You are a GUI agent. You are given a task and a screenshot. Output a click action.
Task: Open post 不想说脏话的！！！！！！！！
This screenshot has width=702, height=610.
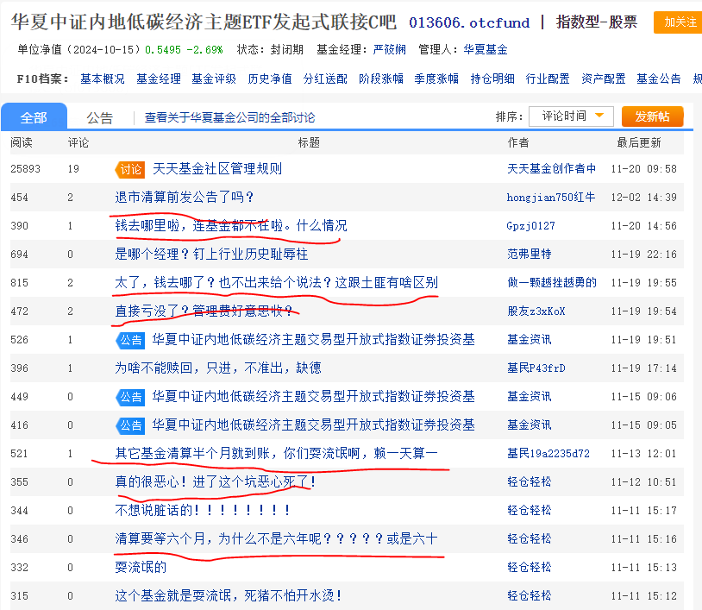pyautogui.click(x=203, y=511)
